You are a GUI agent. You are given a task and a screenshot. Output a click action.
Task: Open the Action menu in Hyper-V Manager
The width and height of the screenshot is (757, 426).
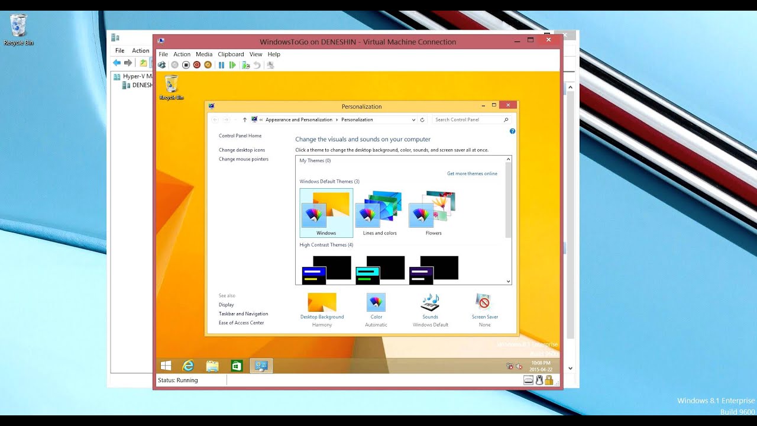tap(141, 50)
